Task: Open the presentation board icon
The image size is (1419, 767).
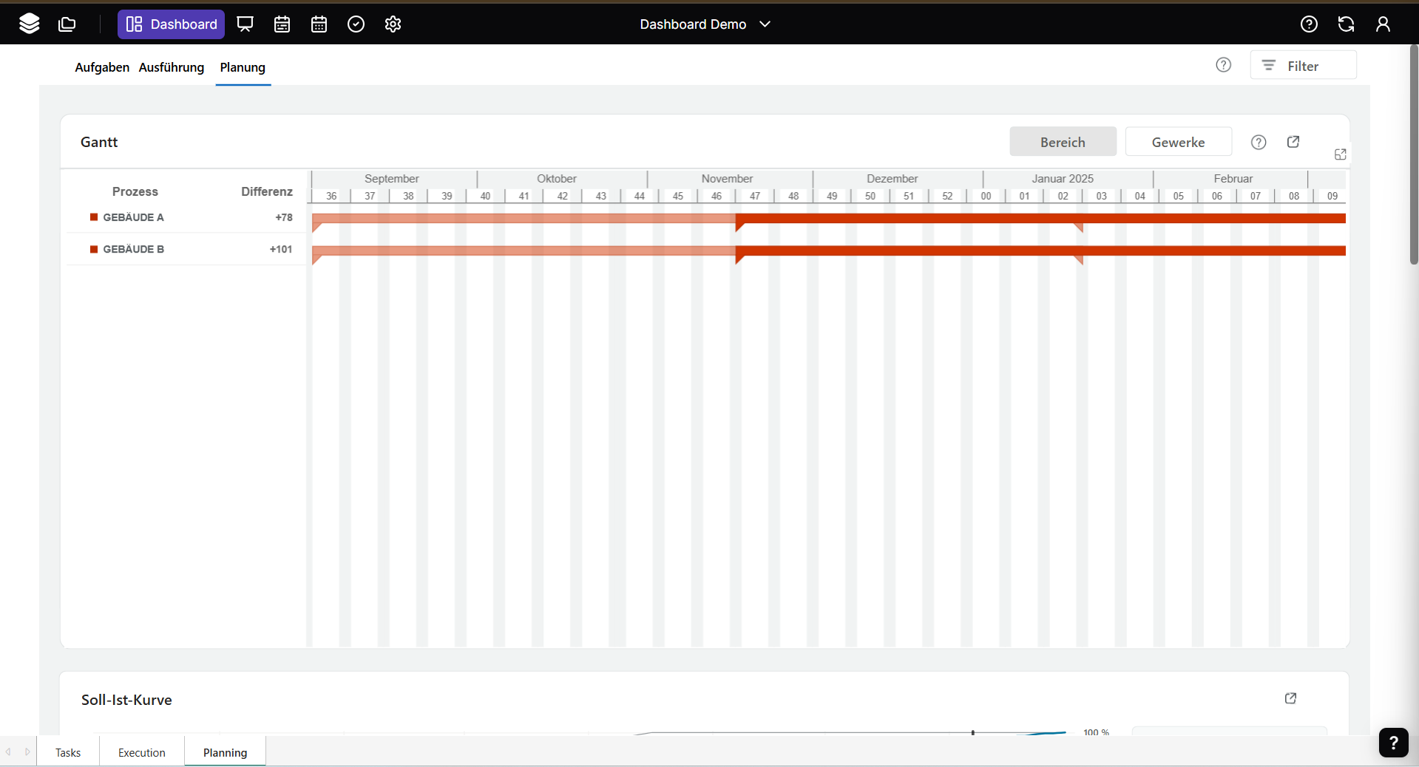Action: [x=245, y=24]
